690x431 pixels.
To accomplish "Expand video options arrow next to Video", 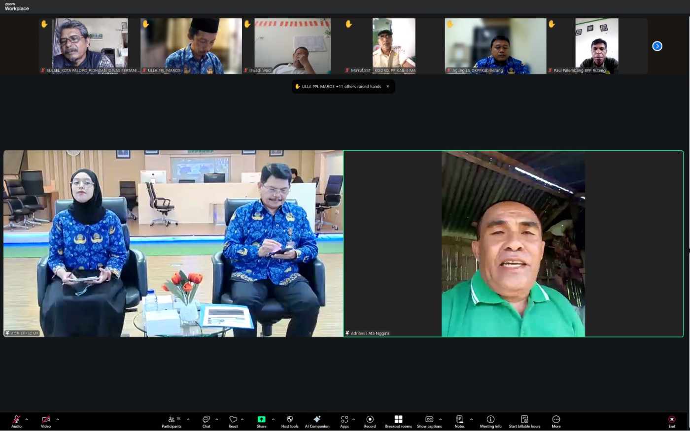I will point(58,420).
